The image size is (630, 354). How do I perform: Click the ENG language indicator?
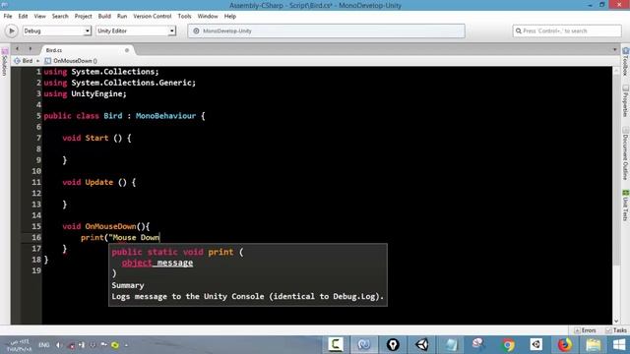coord(43,345)
